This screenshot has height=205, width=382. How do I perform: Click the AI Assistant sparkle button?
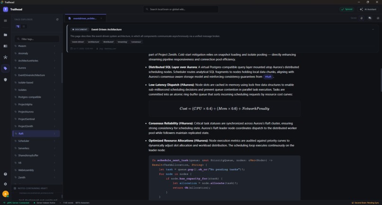click(x=368, y=9)
